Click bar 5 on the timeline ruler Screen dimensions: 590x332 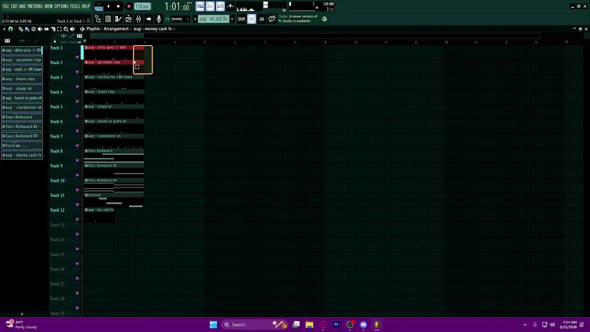tap(205, 42)
